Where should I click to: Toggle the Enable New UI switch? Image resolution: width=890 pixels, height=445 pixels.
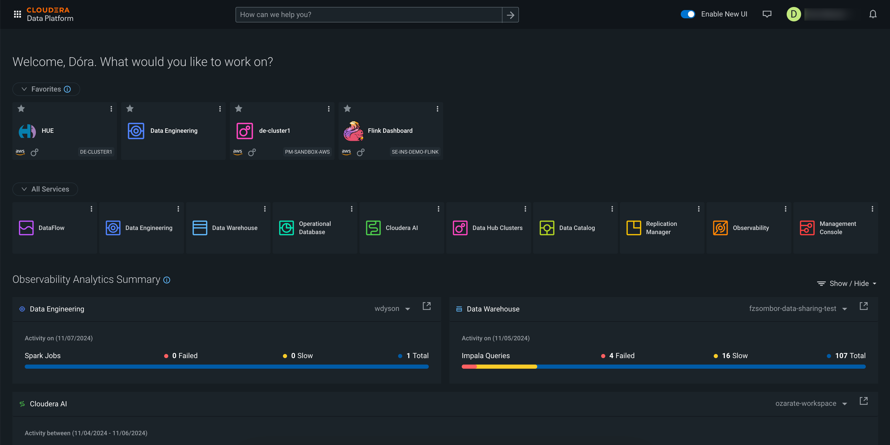[688, 15]
